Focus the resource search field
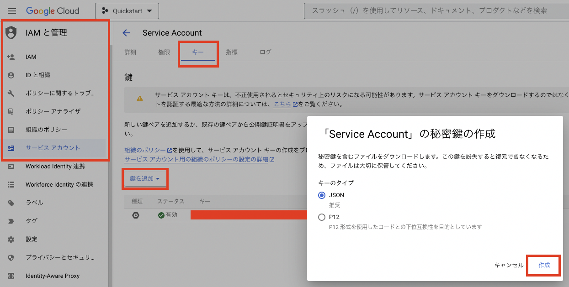 (436, 10)
